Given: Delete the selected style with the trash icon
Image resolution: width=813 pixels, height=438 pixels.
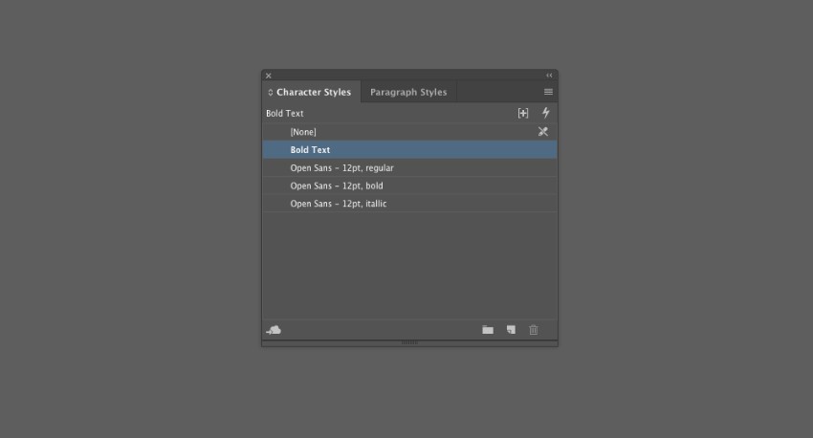Looking at the screenshot, I should (x=533, y=330).
